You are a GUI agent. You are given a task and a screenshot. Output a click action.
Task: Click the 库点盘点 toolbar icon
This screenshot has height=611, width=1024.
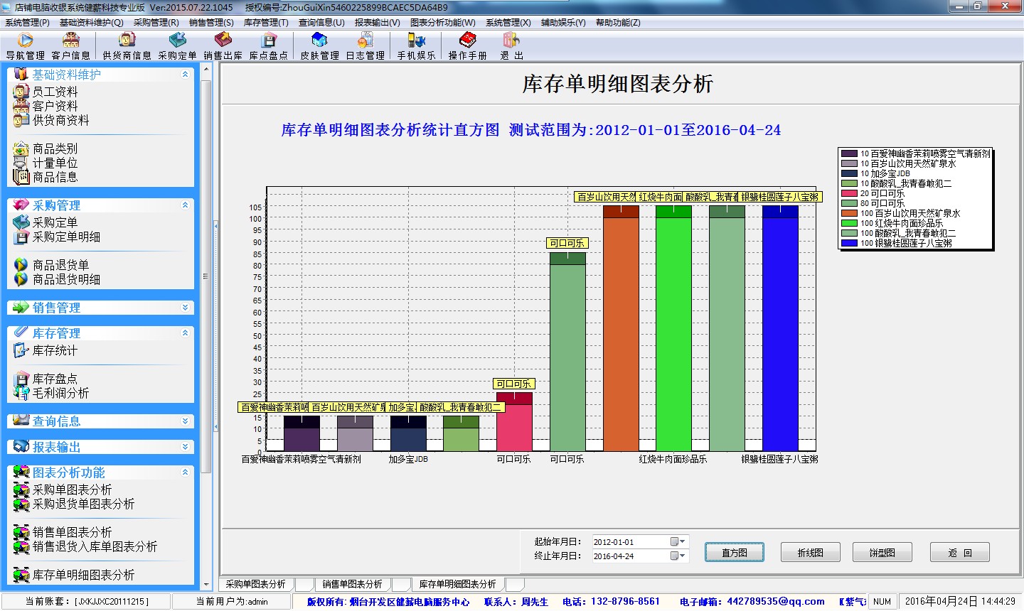[268, 45]
